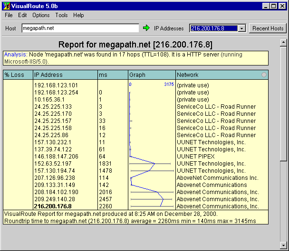Click the 1831 ms value
The image size is (289, 251).
pyautogui.click(x=106, y=164)
